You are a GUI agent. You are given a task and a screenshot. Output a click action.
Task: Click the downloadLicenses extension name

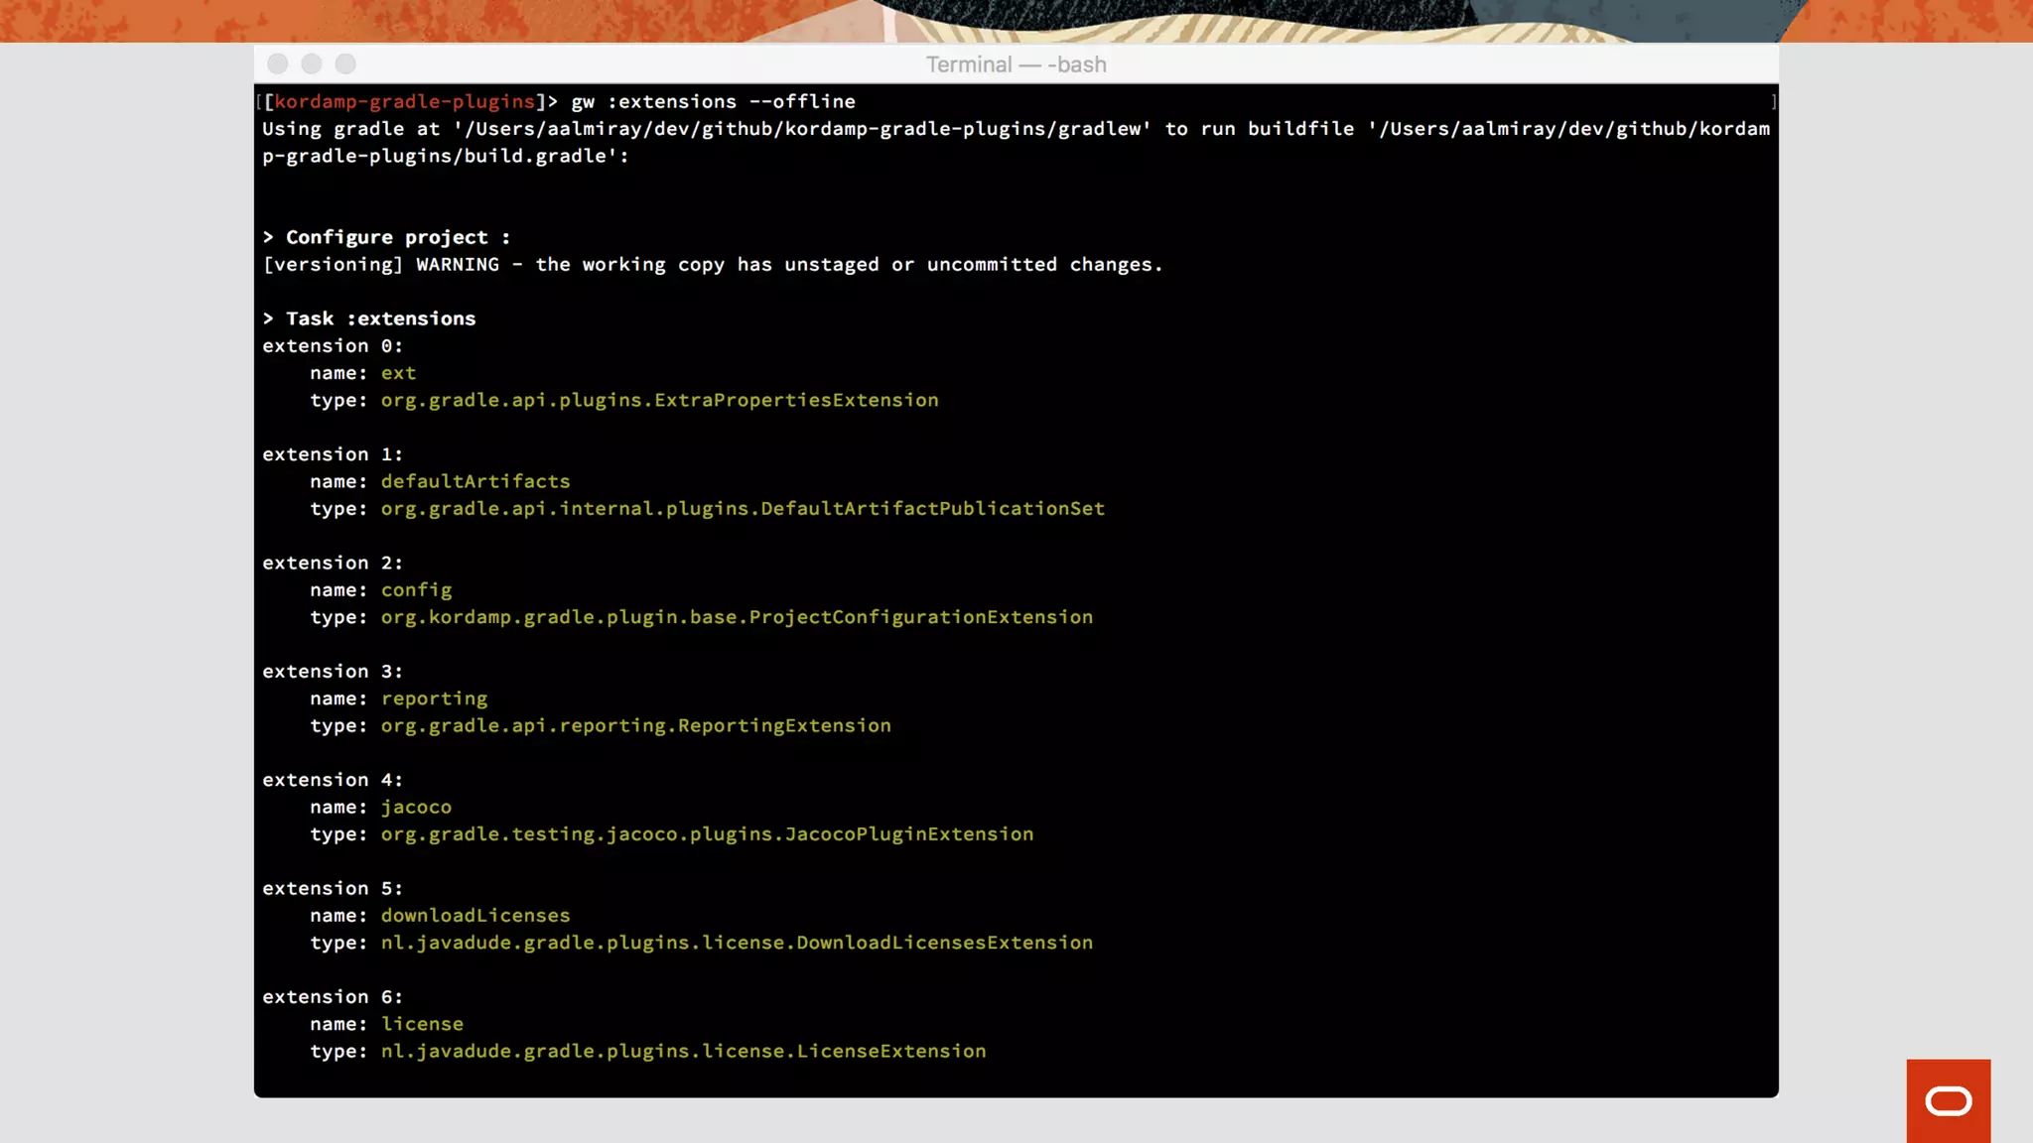[475, 916]
